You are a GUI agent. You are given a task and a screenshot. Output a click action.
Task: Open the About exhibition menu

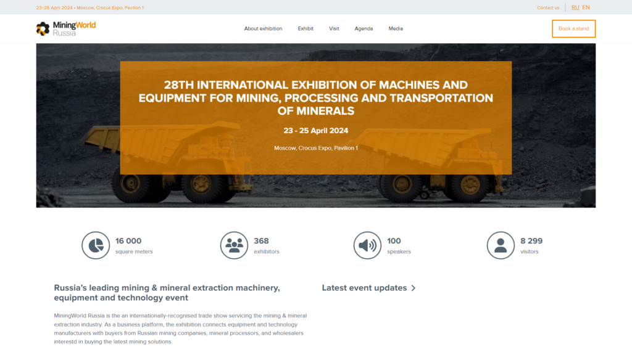point(263,28)
